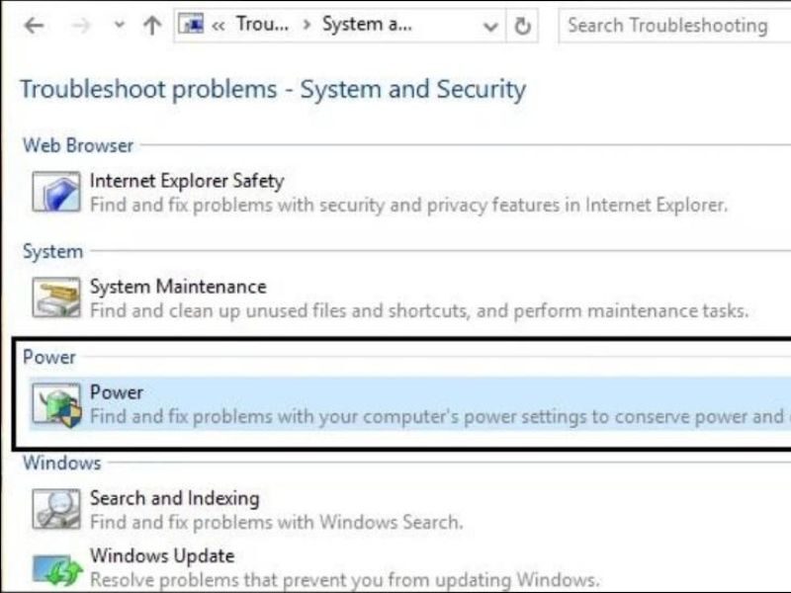Go back with the left arrow
This screenshot has height=593, width=791.
(34, 26)
